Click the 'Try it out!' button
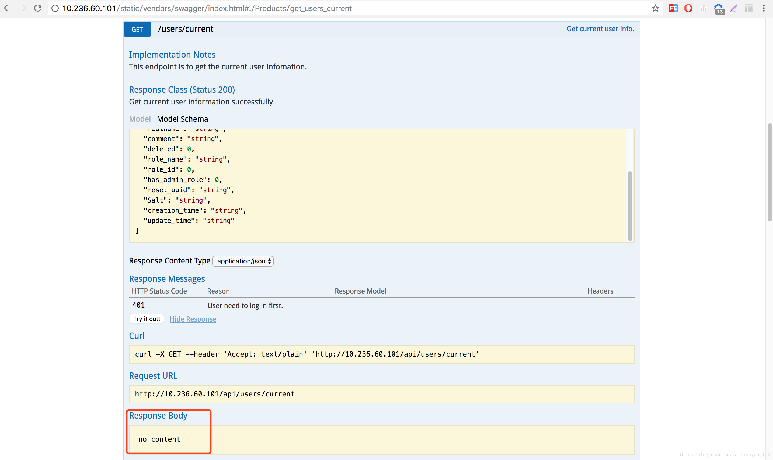This screenshot has height=460, width=773. point(147,319)
